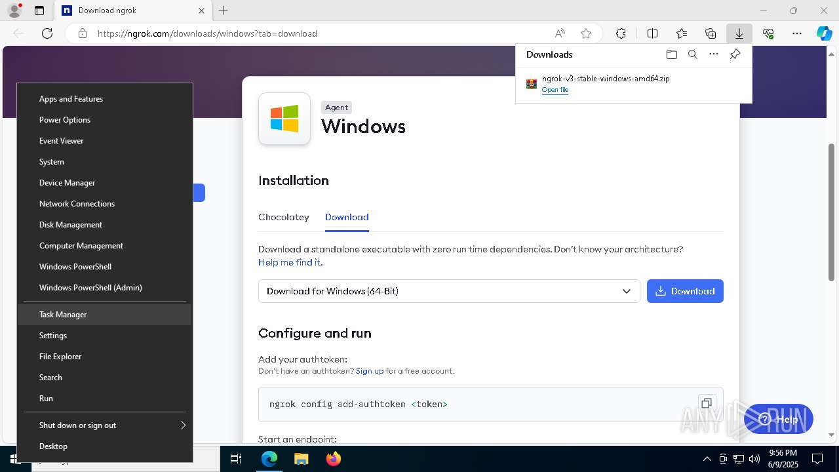Image resolution: width=839 pixels, height=472 pixels.
Task: Open File Explorer from taskbar
Action: point(301,459)
